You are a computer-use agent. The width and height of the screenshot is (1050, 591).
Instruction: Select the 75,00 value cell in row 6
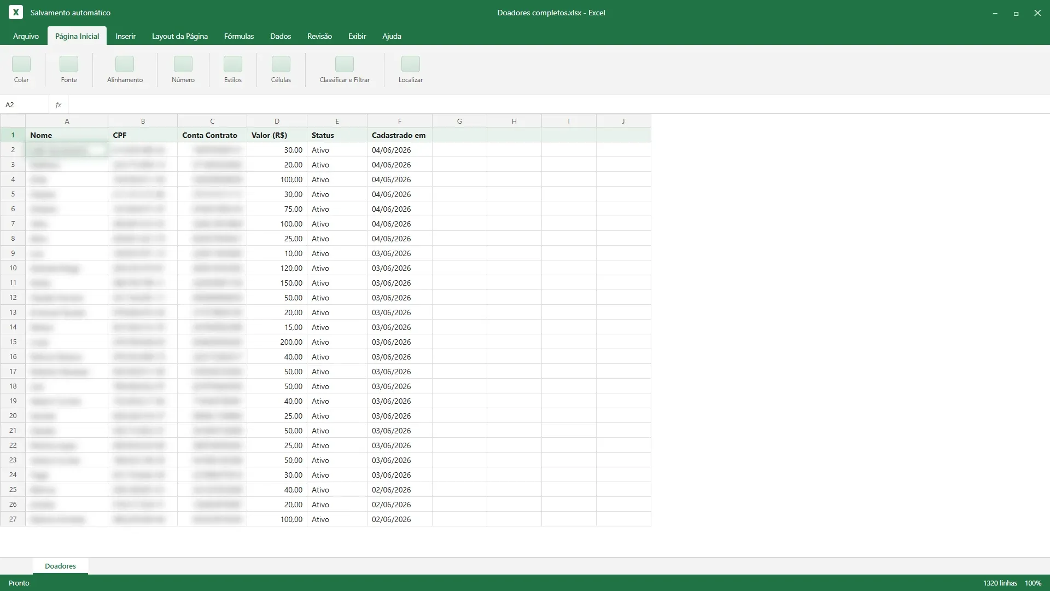click(x=277, y=209)
